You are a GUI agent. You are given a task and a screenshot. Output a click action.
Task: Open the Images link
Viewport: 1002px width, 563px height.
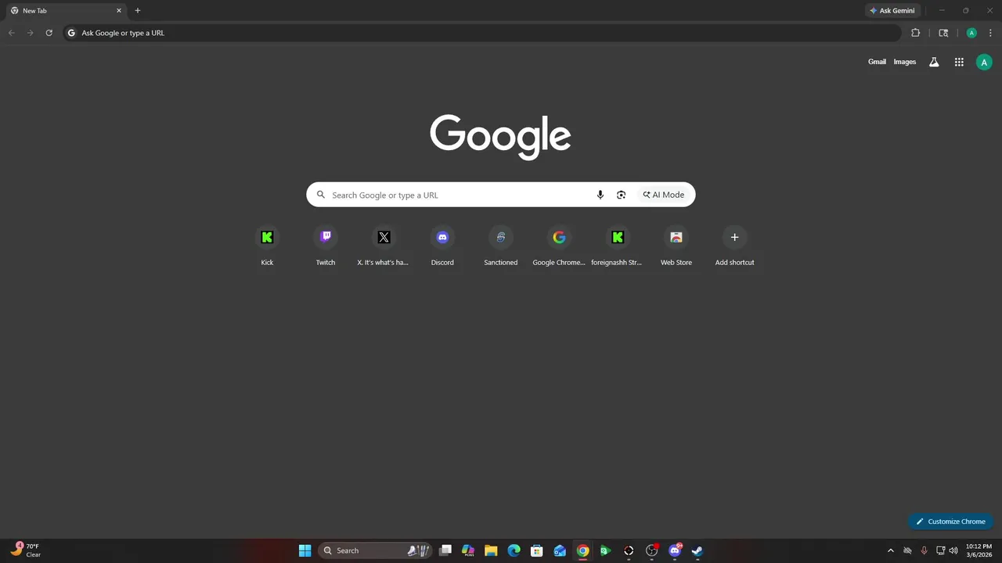(x=905, y=62)
